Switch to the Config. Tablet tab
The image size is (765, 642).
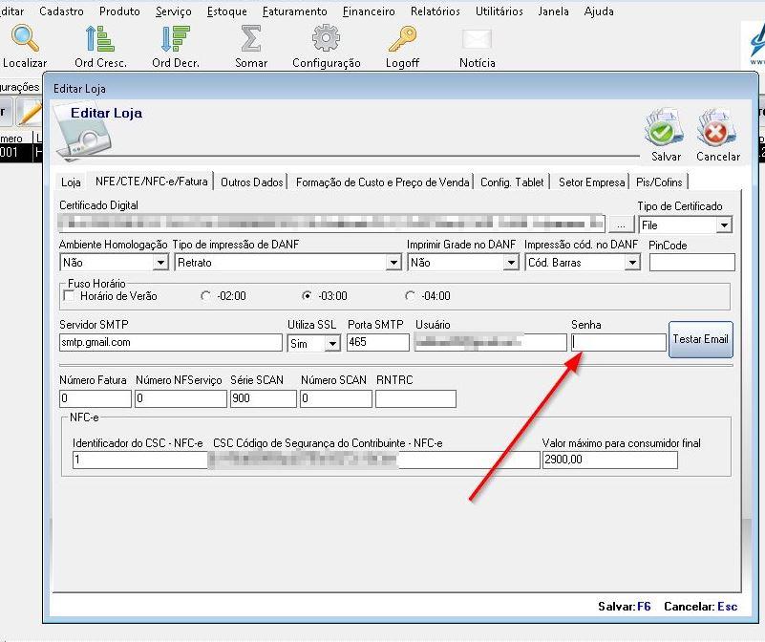pos(512,182)
